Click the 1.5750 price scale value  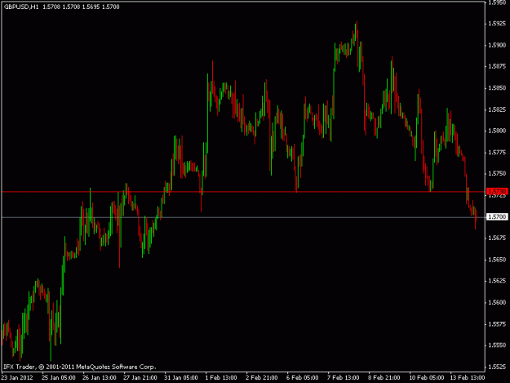click(x=497, y=173)
